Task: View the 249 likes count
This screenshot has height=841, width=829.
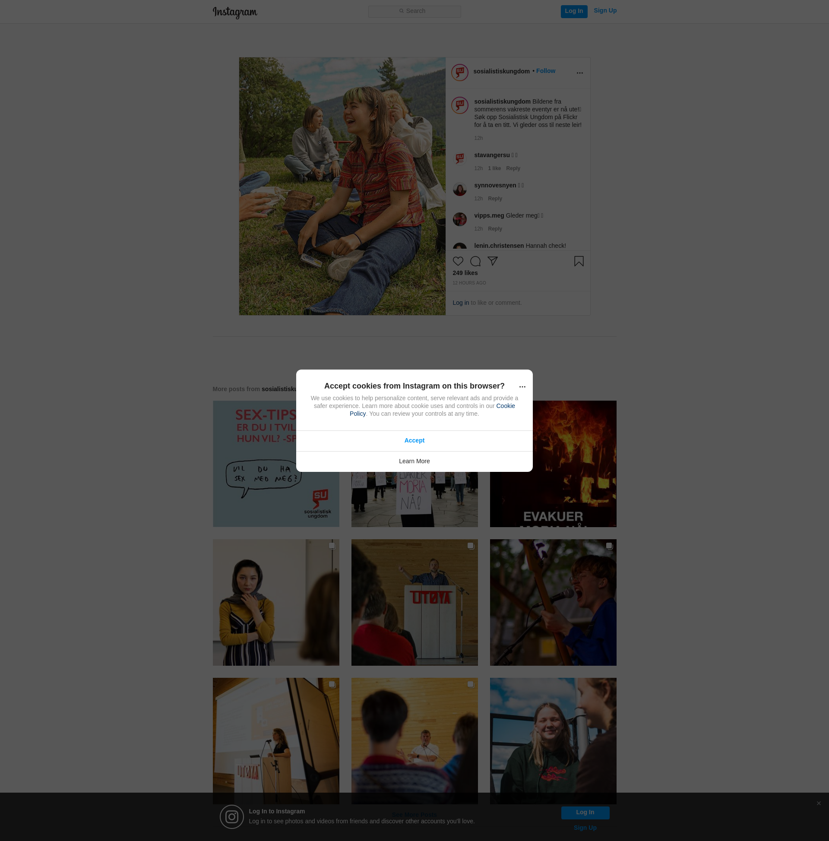Action: (x=465, y=273)
